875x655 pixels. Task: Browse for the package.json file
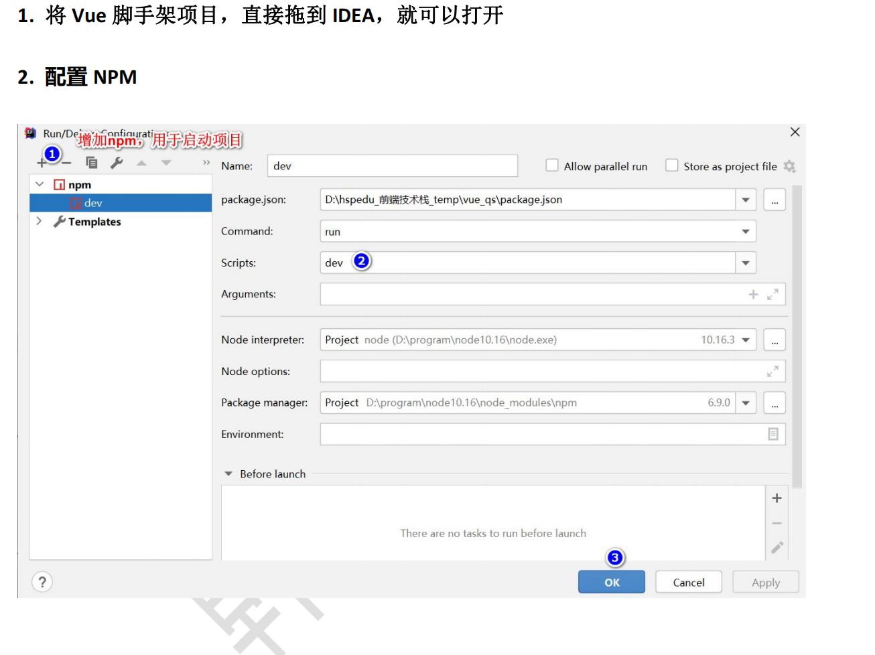click(775, 200)
